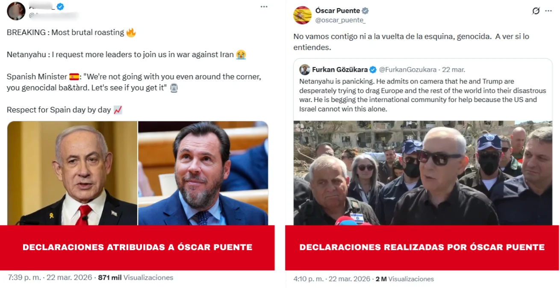Click the verified badge on the left tweet
This screenshot has width=560, height=288.
coord(61,6)
